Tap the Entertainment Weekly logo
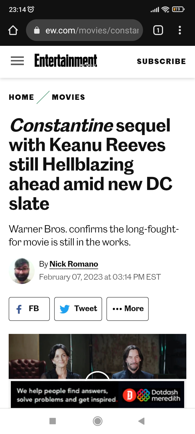 66,60
